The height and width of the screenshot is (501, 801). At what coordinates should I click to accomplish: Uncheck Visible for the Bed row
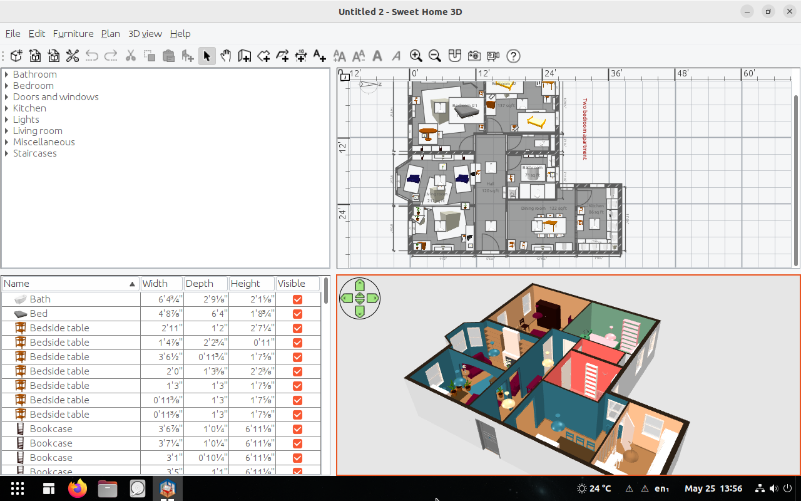pos(298,314)
